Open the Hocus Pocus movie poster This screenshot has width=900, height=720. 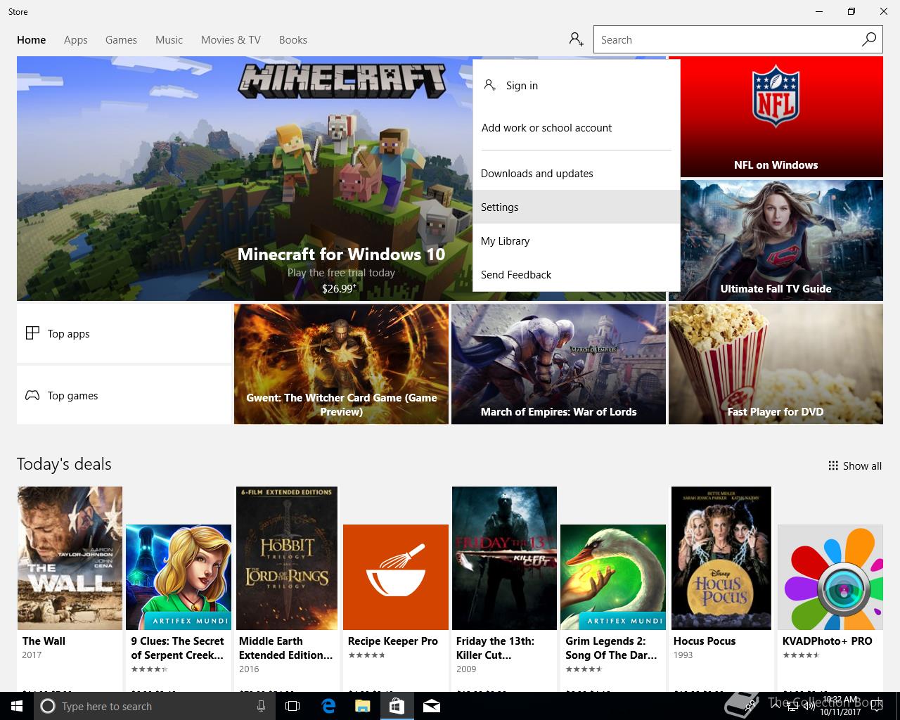[721, 558]
